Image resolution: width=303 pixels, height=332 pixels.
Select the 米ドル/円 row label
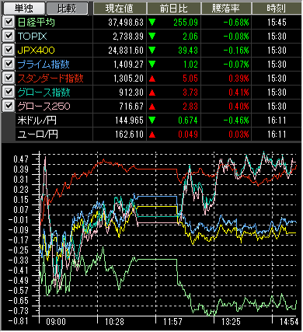pos(37,121)
